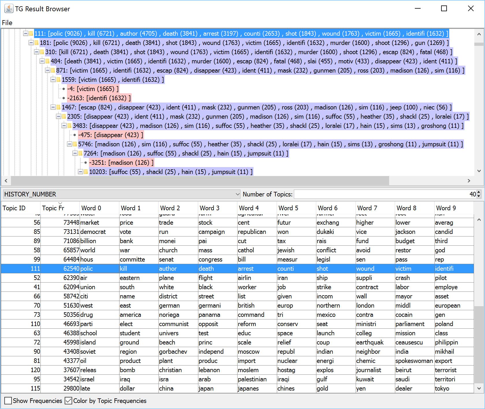Uncheck Color by Topic Frequencies
This screenshot has height=409, width=485.
pyautogui.click(x=68, y=401)
